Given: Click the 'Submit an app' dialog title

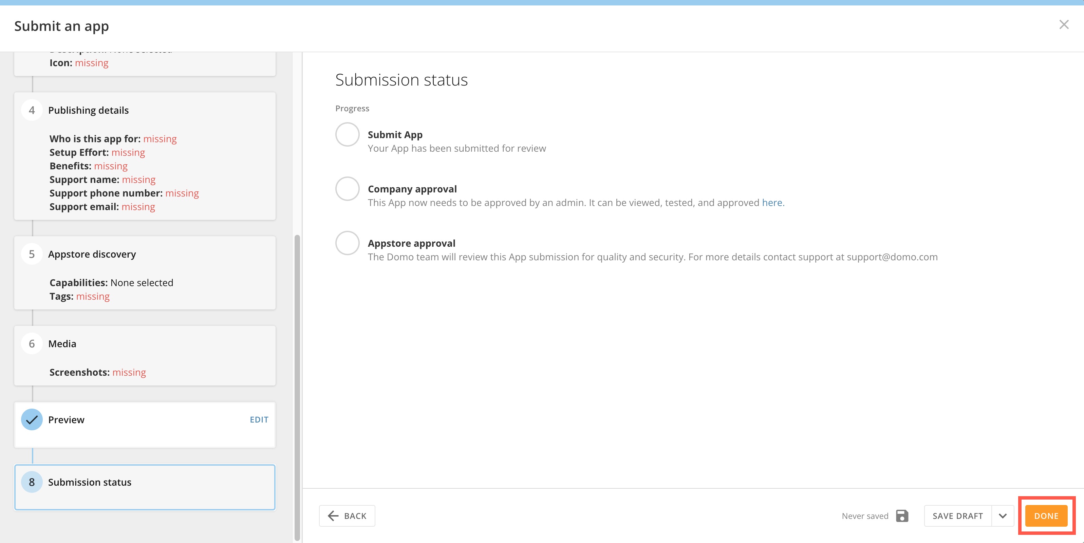Looking at the screenshot, I should click(x=61, y=26).
